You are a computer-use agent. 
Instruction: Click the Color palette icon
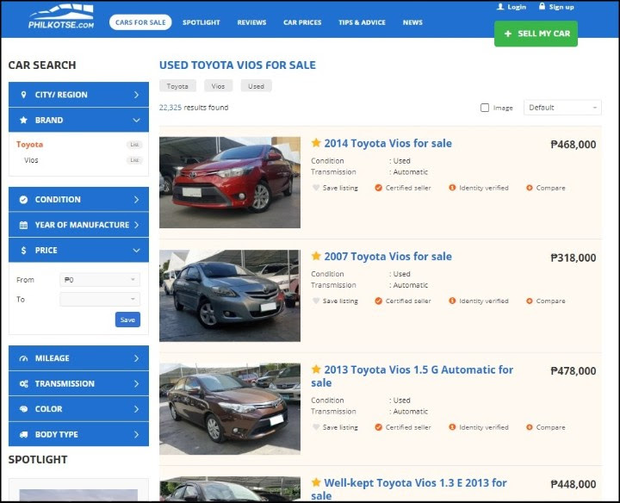[24, 409]
